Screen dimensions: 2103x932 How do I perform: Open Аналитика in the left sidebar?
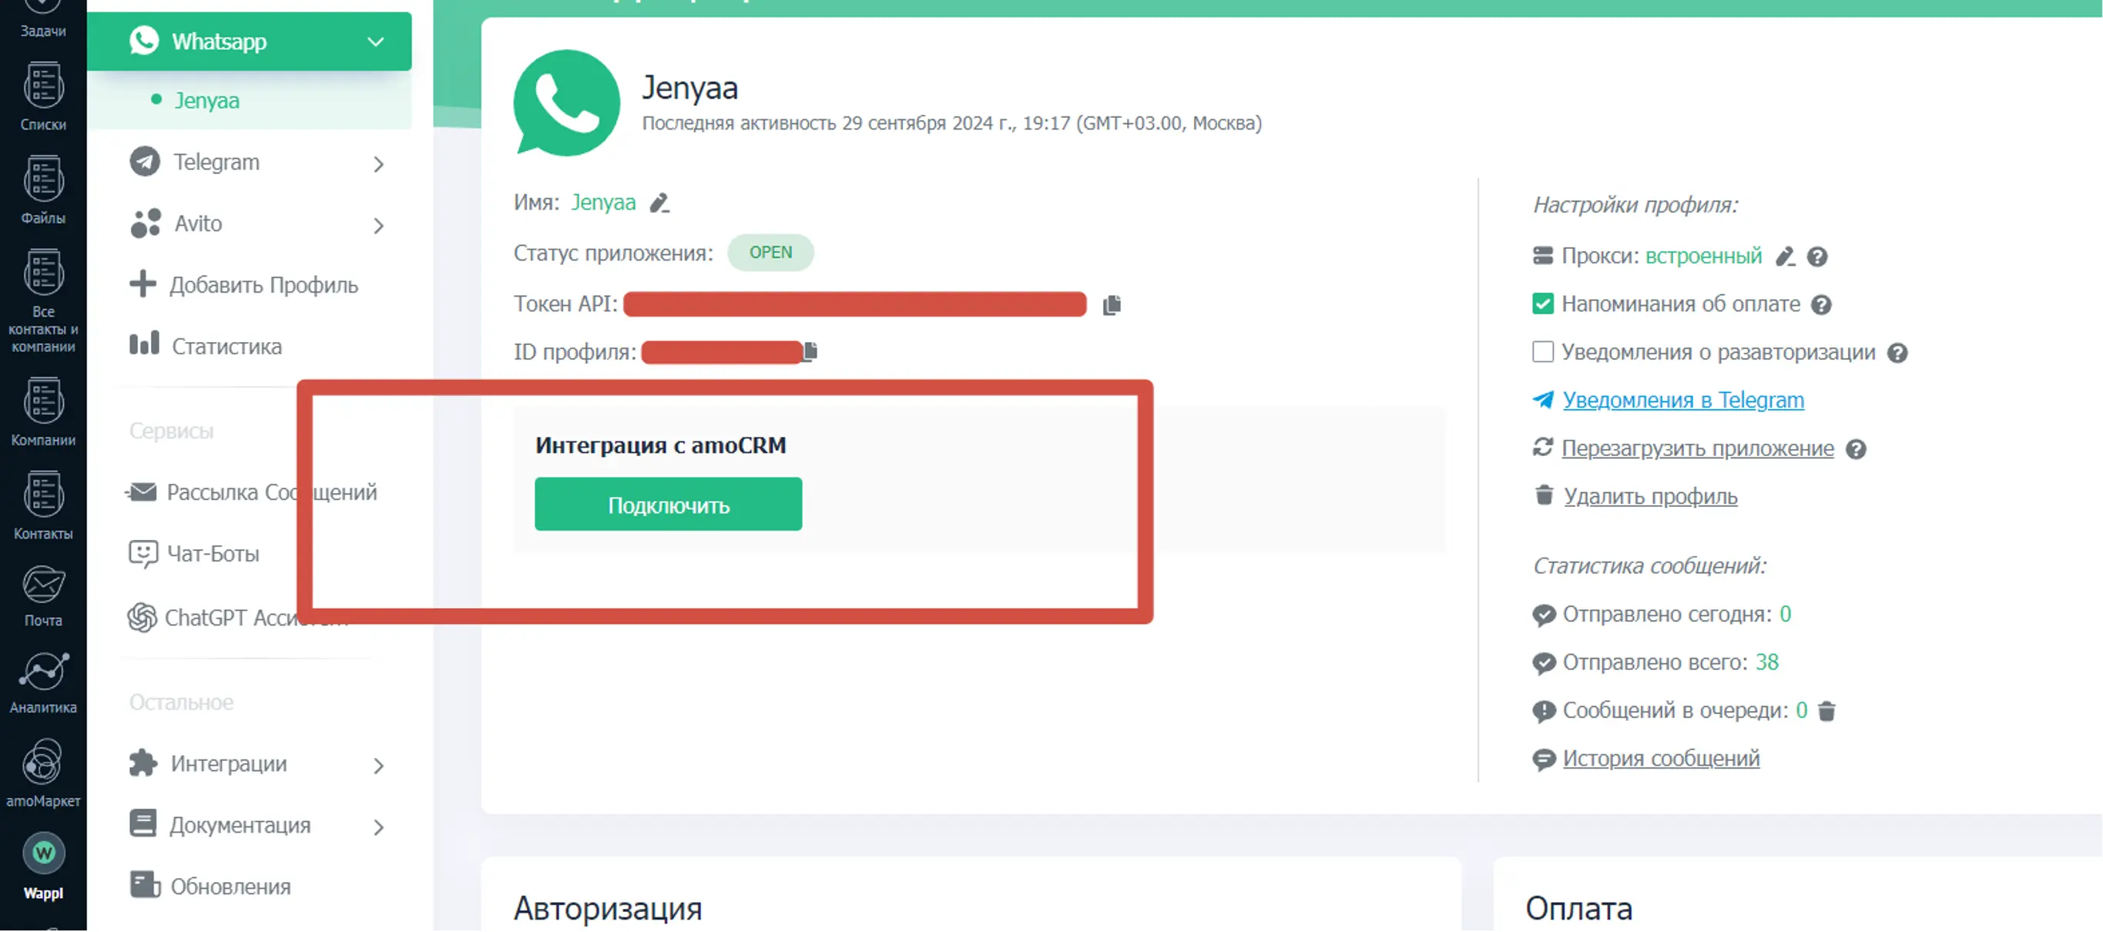coord(43,682)
